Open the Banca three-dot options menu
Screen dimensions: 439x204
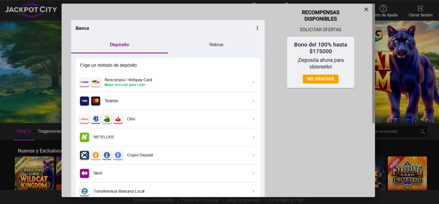[x=257, y=28]
